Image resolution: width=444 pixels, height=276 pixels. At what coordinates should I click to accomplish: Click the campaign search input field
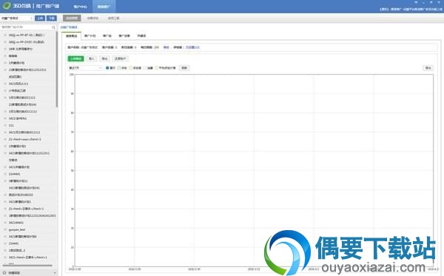[26, 27]
